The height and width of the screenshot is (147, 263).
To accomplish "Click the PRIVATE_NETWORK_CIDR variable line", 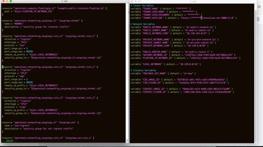I will (169, 46).
